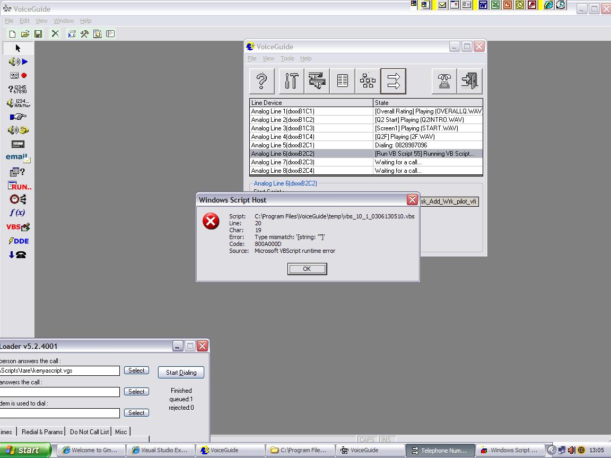Image resolution: width=611 pixels, height=458 pixels.
Task: Click the empty field under 'dem is used to dial'
Action: pos(59,413)
